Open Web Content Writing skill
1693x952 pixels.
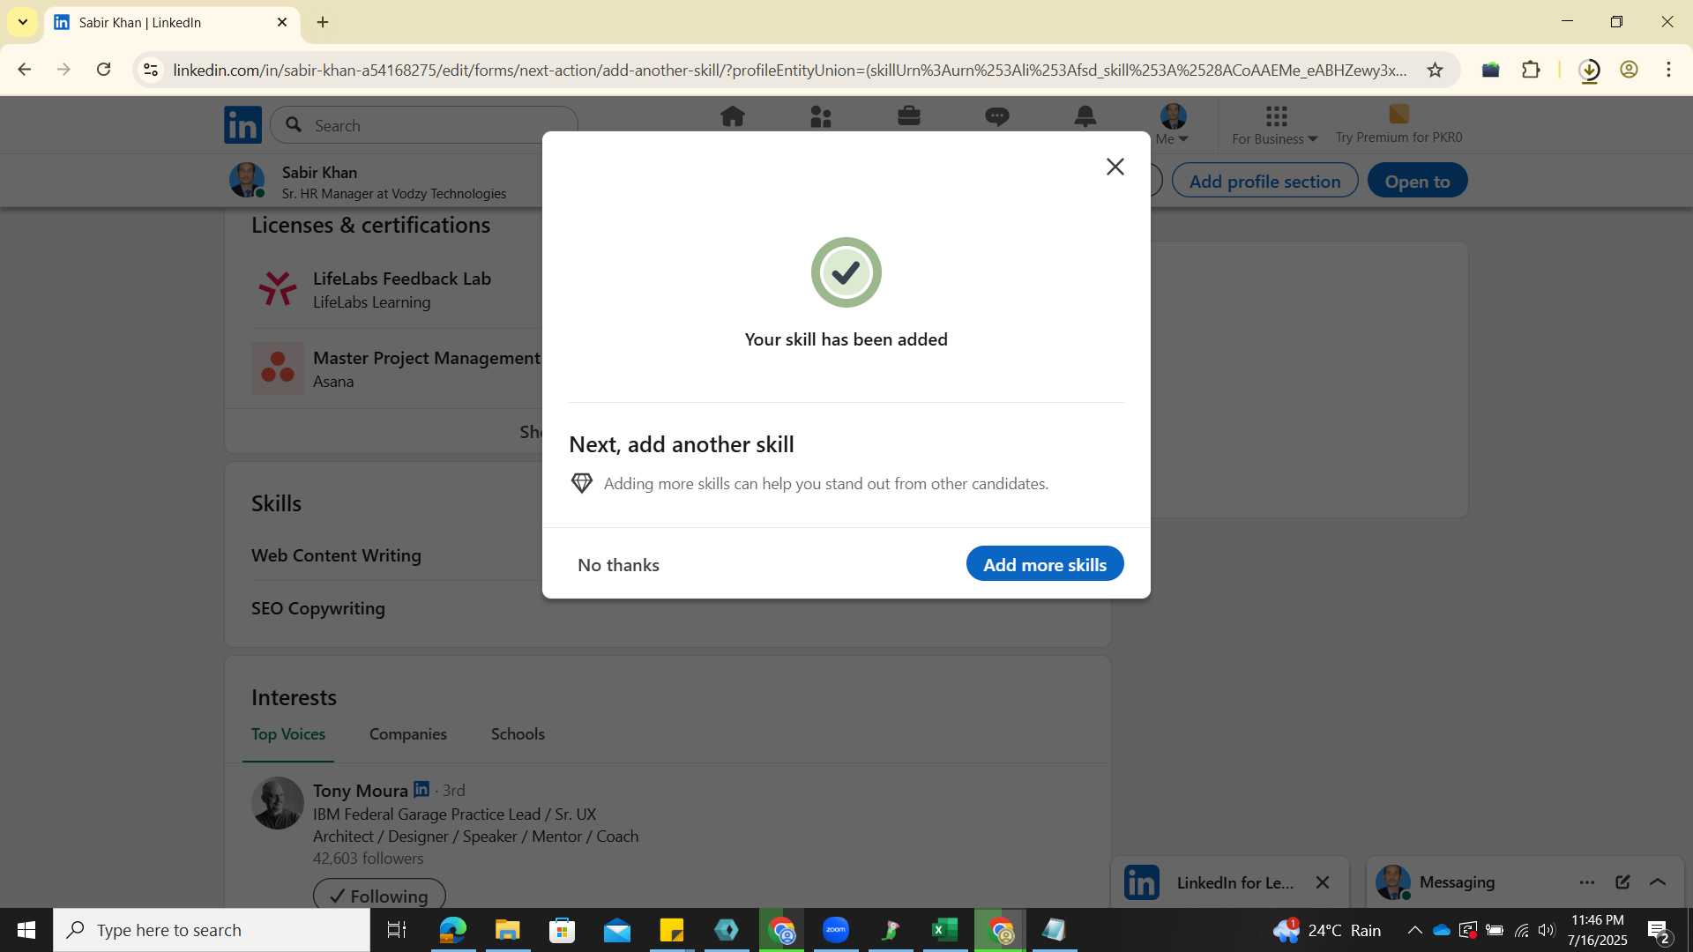tap(336, 555)
